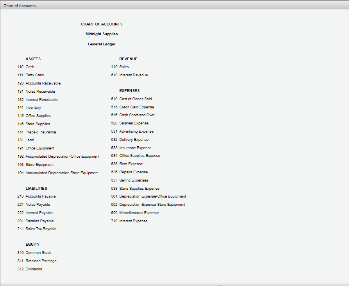
Task: Select the 191 Office Equipment account
Action: [x=36, y=148]
